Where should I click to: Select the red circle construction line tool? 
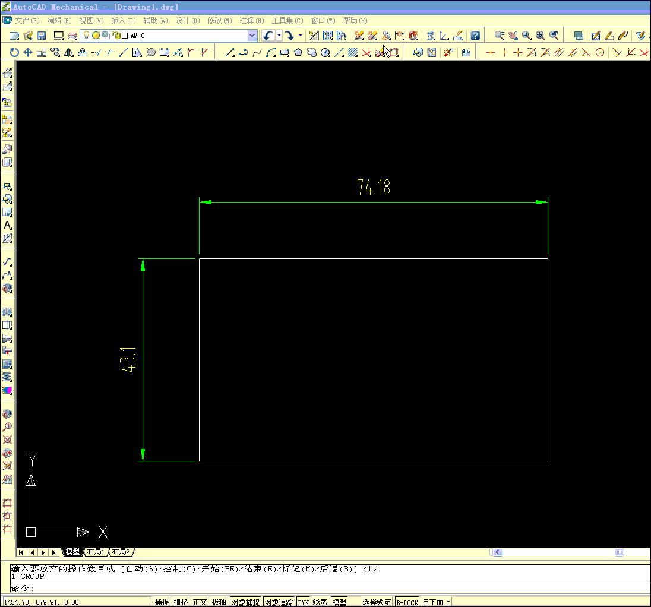tap(600, 52)
